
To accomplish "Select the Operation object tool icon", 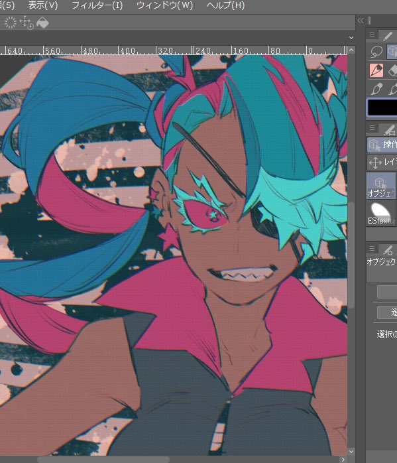I will pyautogui.click(x=392, y=51).
